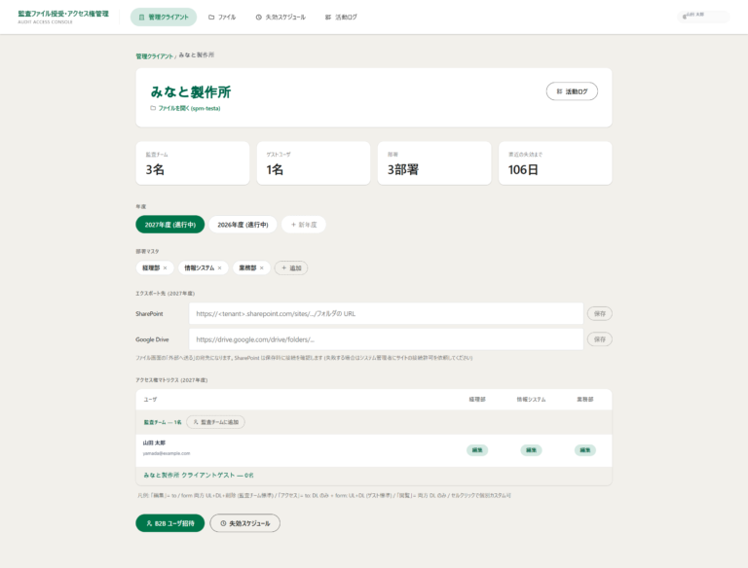Viewport: 748px width, 568px height.
Task: Click the 監査チーム — 1名 group label
Action: click(x=163, y=423)
